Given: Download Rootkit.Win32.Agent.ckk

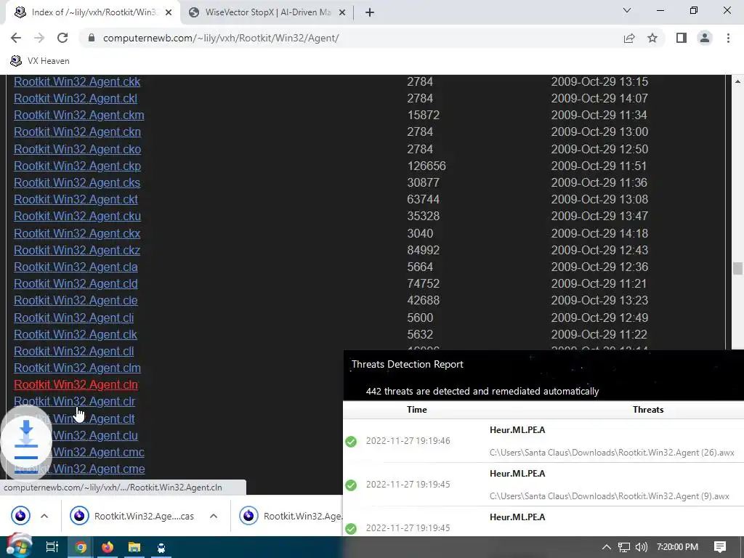Looking at the screenshot, I should click(x=77, y=81).
